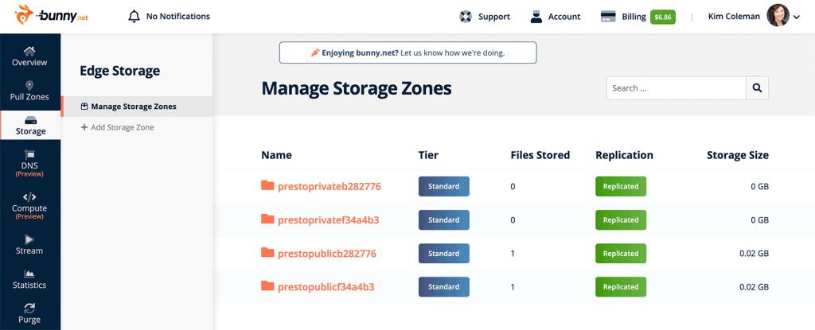Click Add Storage Zone
This screenshot has height=330, width=815.
pos(118,127)
